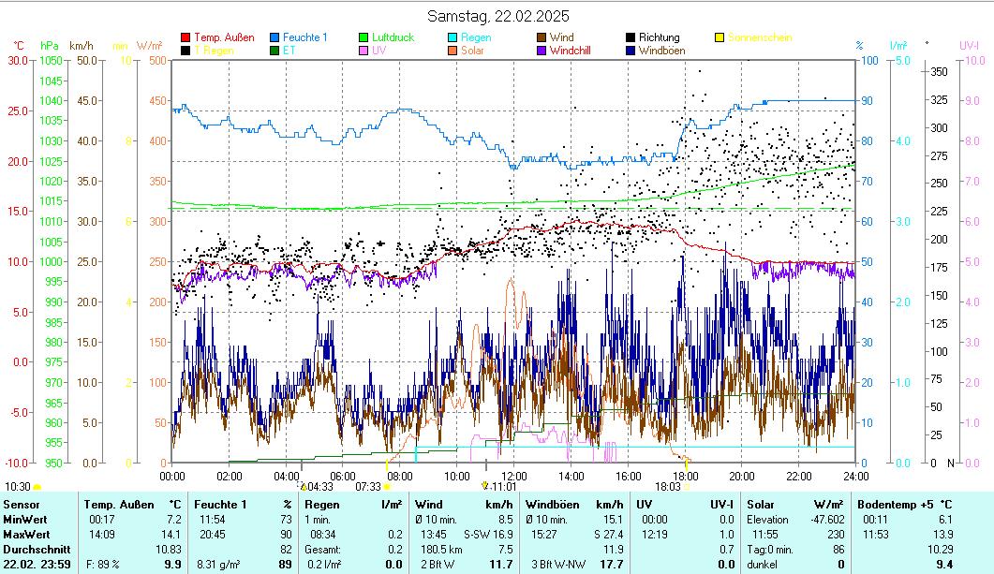Select the hPa axis unit label
The height and width of the screenshot is (574, 994).
tap(49, 45)
